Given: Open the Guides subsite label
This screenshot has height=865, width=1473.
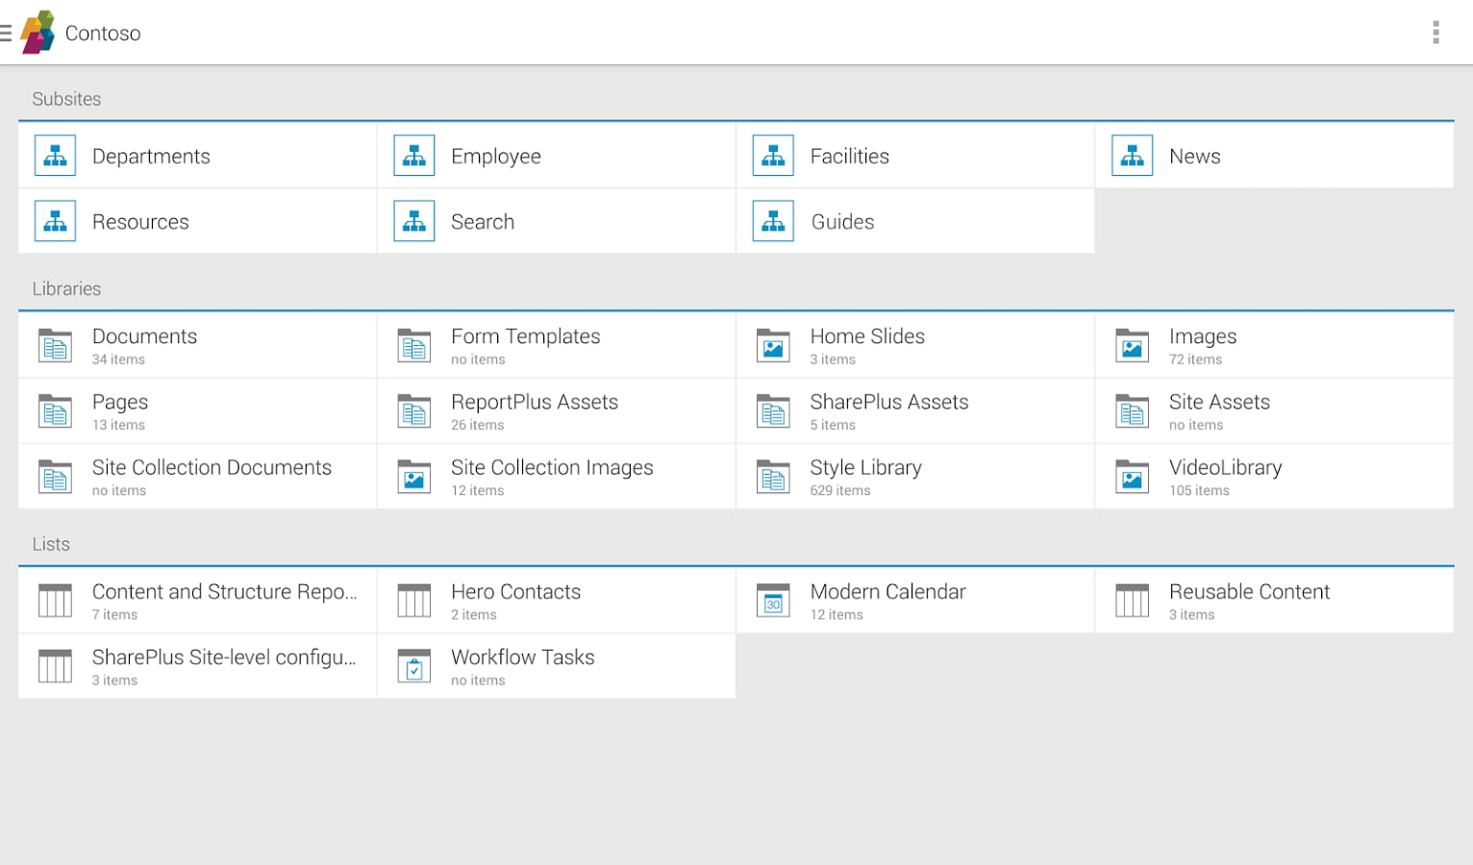Looking at the screenshot, I should click(x=842, y=222).
